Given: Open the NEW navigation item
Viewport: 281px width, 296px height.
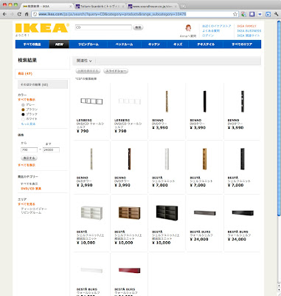Looking at the screenshot, I should pos(59,44).
